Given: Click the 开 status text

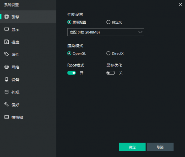Looking at the screenshot, I should pyautogui.click(x=81, y=73).
